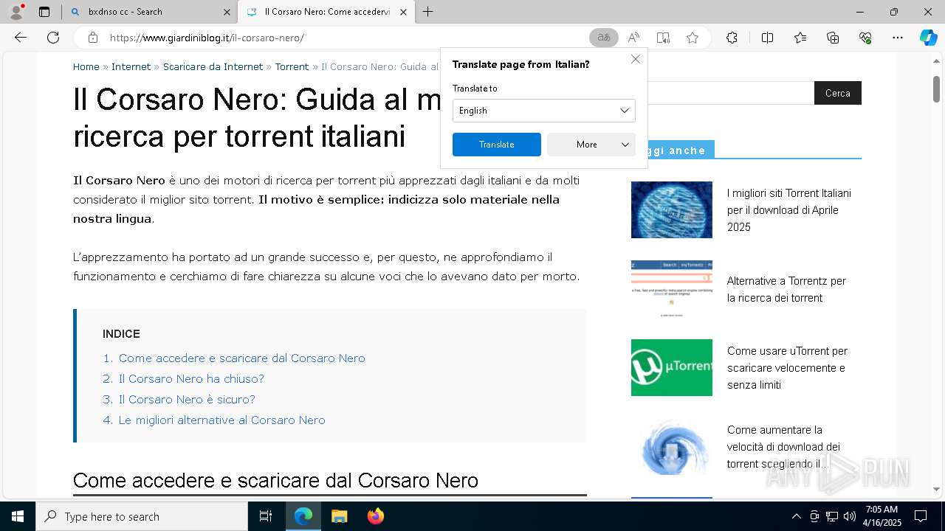Start Read aloud for this page
Screen dimensions: 945x531
pyautogui.click(x=633, y=38)
